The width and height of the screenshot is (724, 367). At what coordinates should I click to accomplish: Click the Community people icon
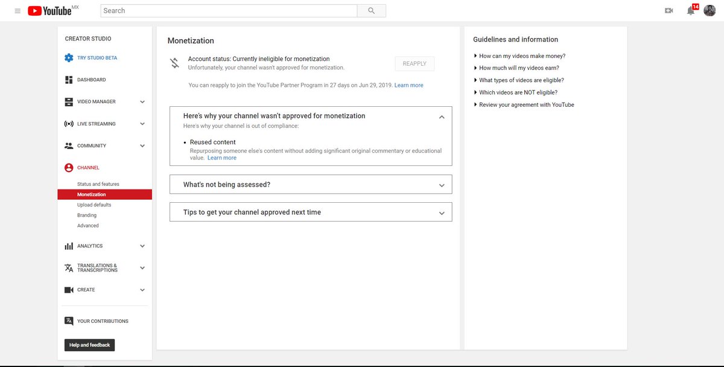69,145
